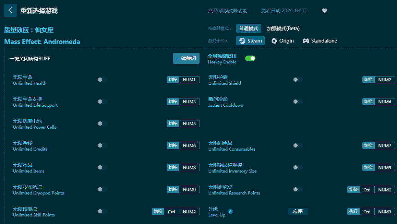
Task: Click 切换 button for Unlimited Health
Action: pyautogui.click(x=173, y=80)
